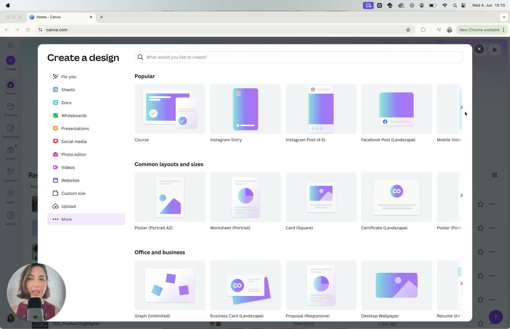The width and height of the screenshot is (510, 329).
Task: Click the magnifier icon in design search
Action: [x=140, y=57]
